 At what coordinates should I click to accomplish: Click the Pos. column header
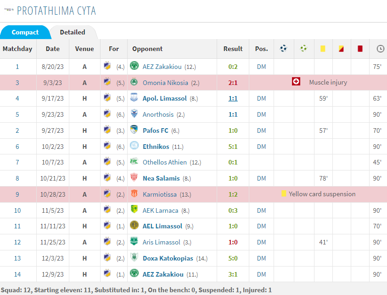point(261,49)
